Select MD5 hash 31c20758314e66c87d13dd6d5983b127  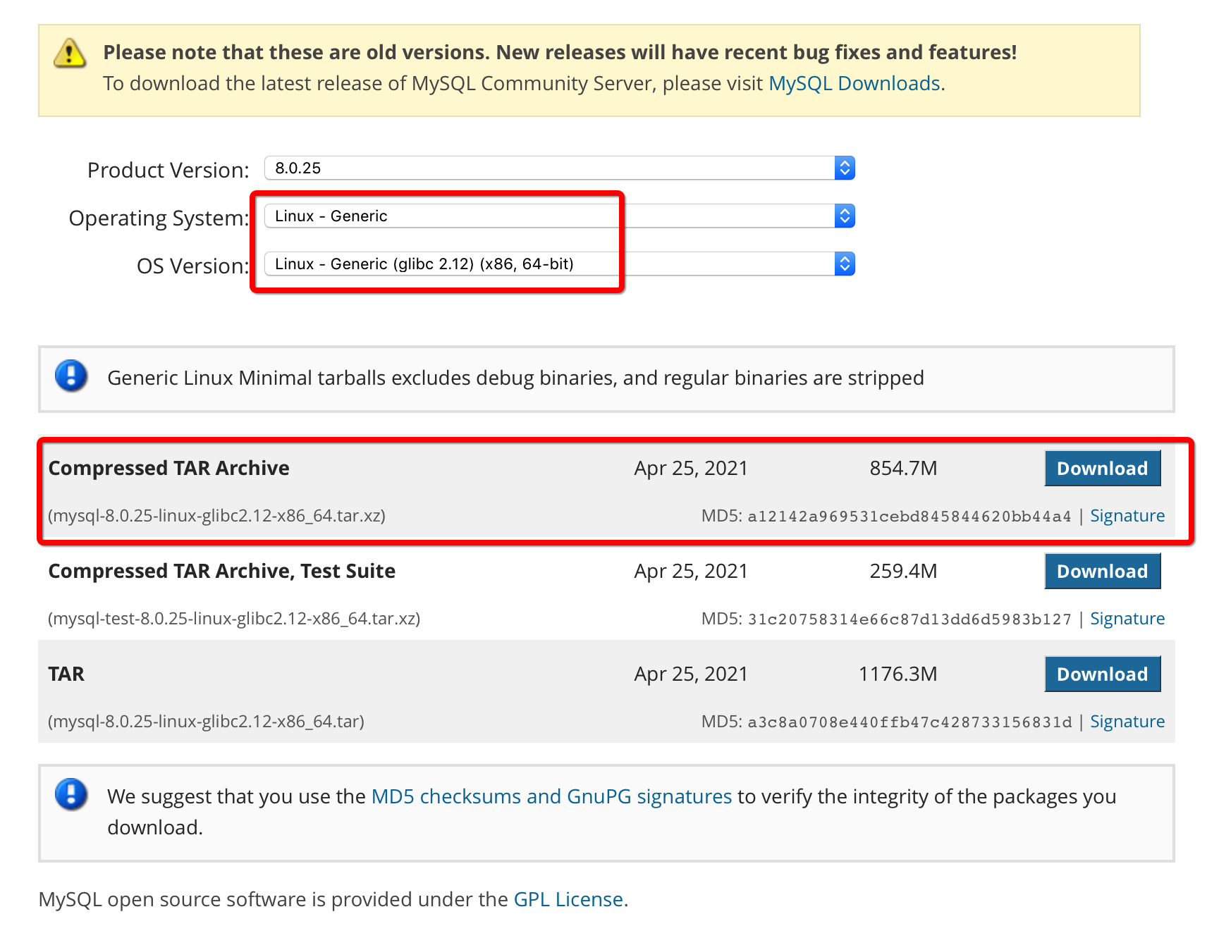[x=909, y=619]
